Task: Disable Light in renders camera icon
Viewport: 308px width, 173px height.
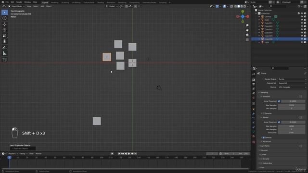Action: click(x=305, y=42)
